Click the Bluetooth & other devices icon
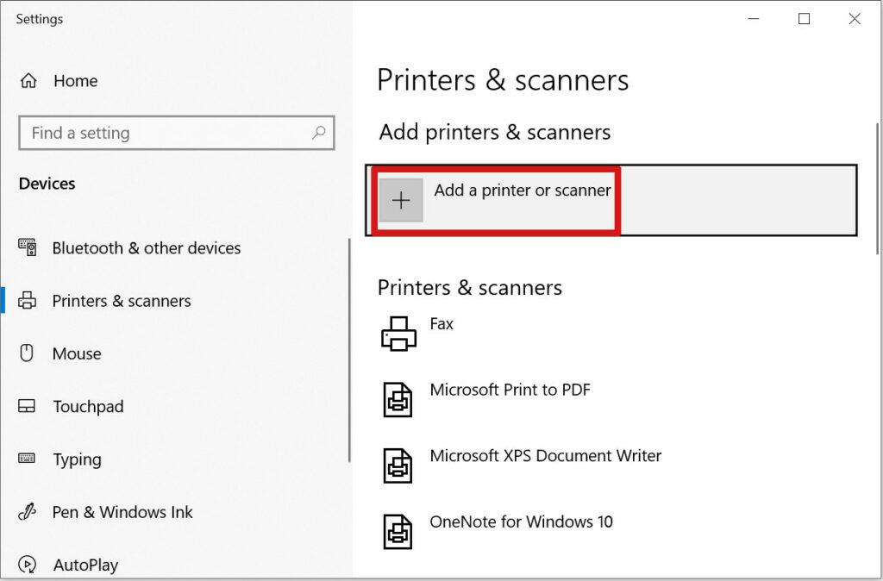This screenshot has height=581, width=883. [x=28, y=247]
